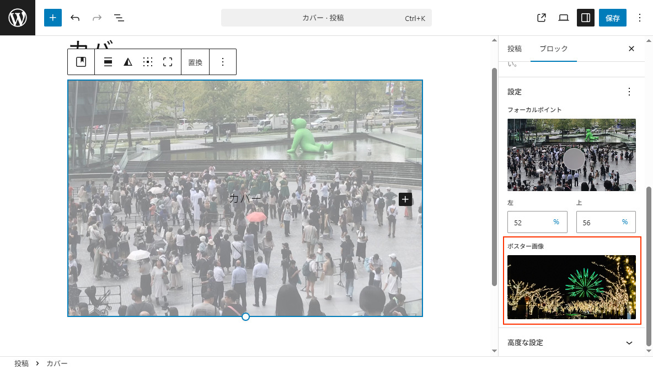Save the post with 保存 button

pos(612,18)
